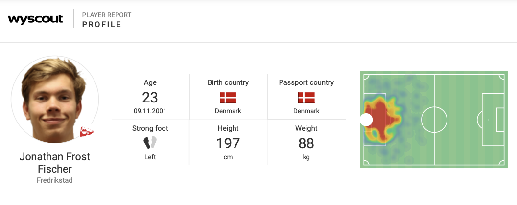Viewport: 517px width, 205px height.
Task: Click the right penalty area on the pitch
Action: 493,120
